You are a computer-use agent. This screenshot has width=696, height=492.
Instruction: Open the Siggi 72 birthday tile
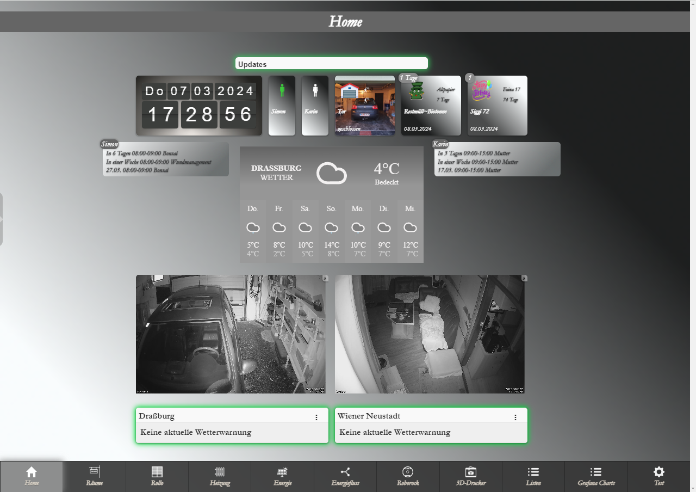tap(498, 106)
